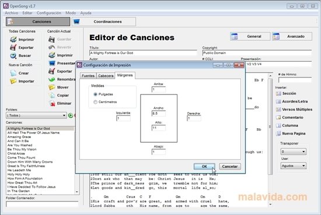Click the Importar song icon
The width and height of the screenshot is (321, 215).
13,81
